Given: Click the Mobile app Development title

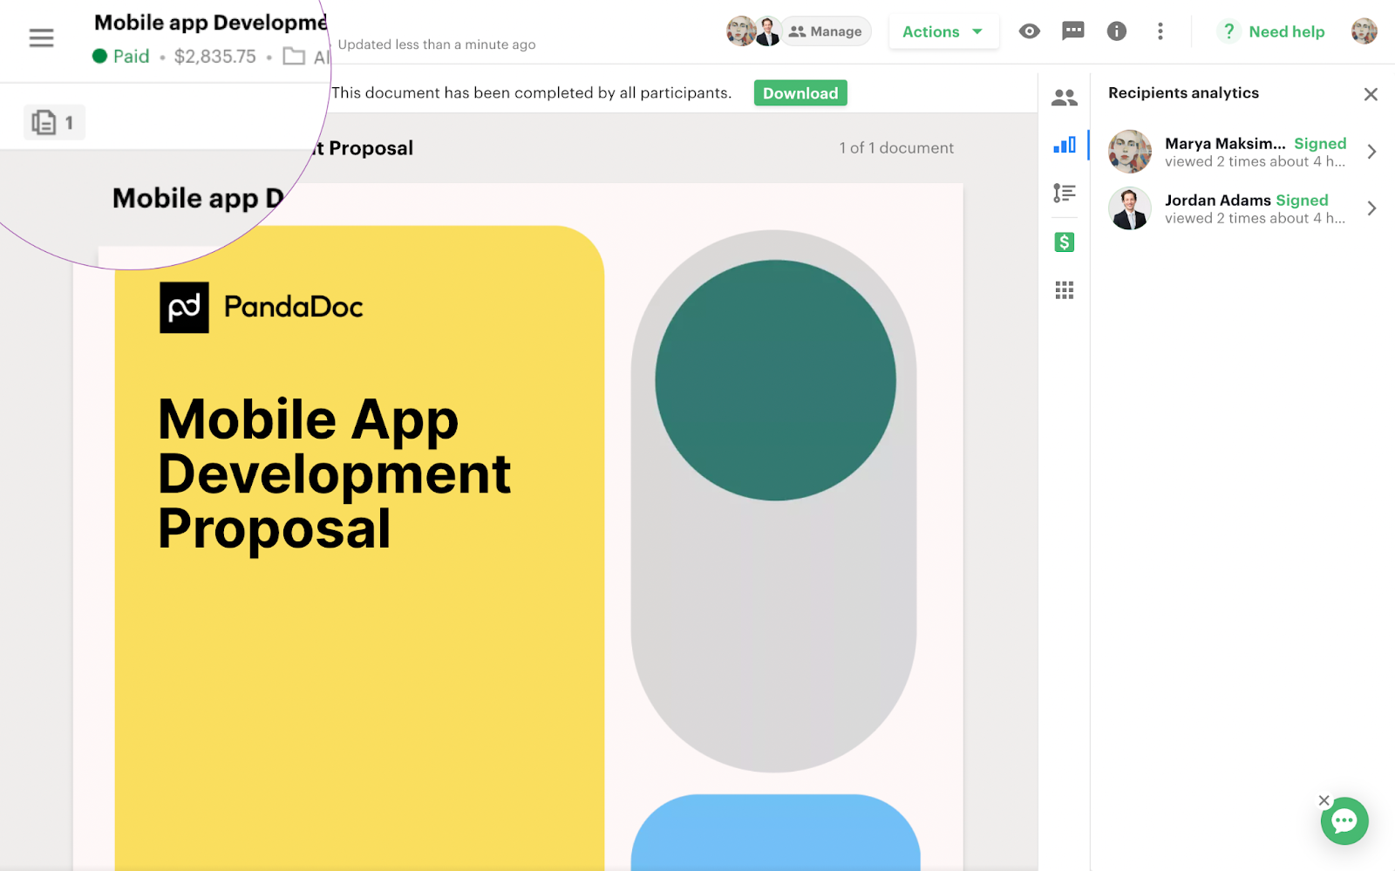Looking at the screenshot, I should pos(210,23).
